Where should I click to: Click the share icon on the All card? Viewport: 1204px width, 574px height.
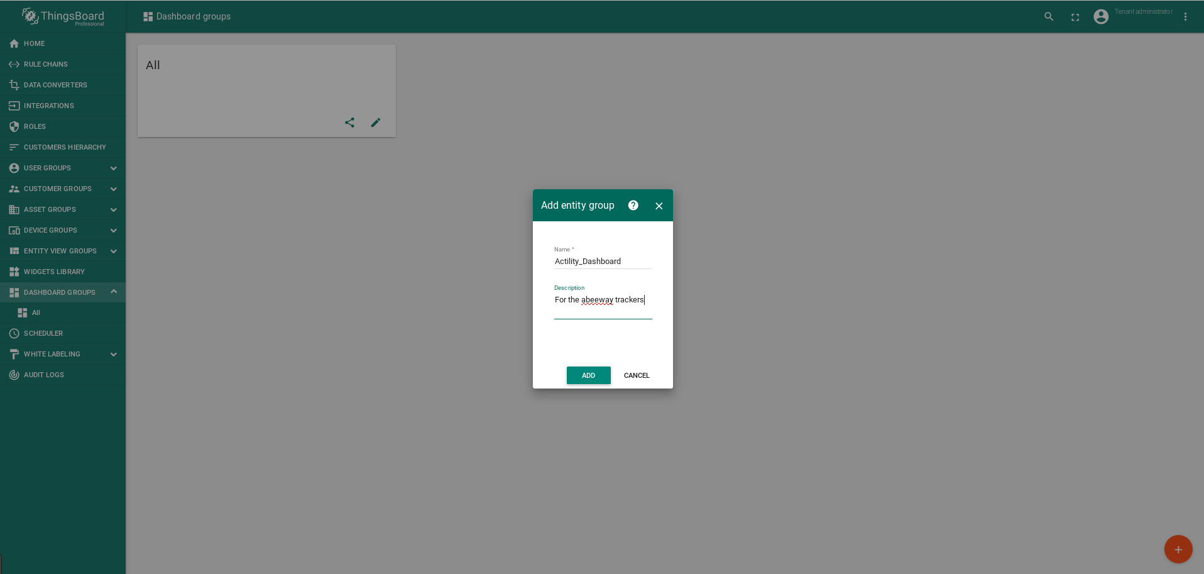point(350,123)
